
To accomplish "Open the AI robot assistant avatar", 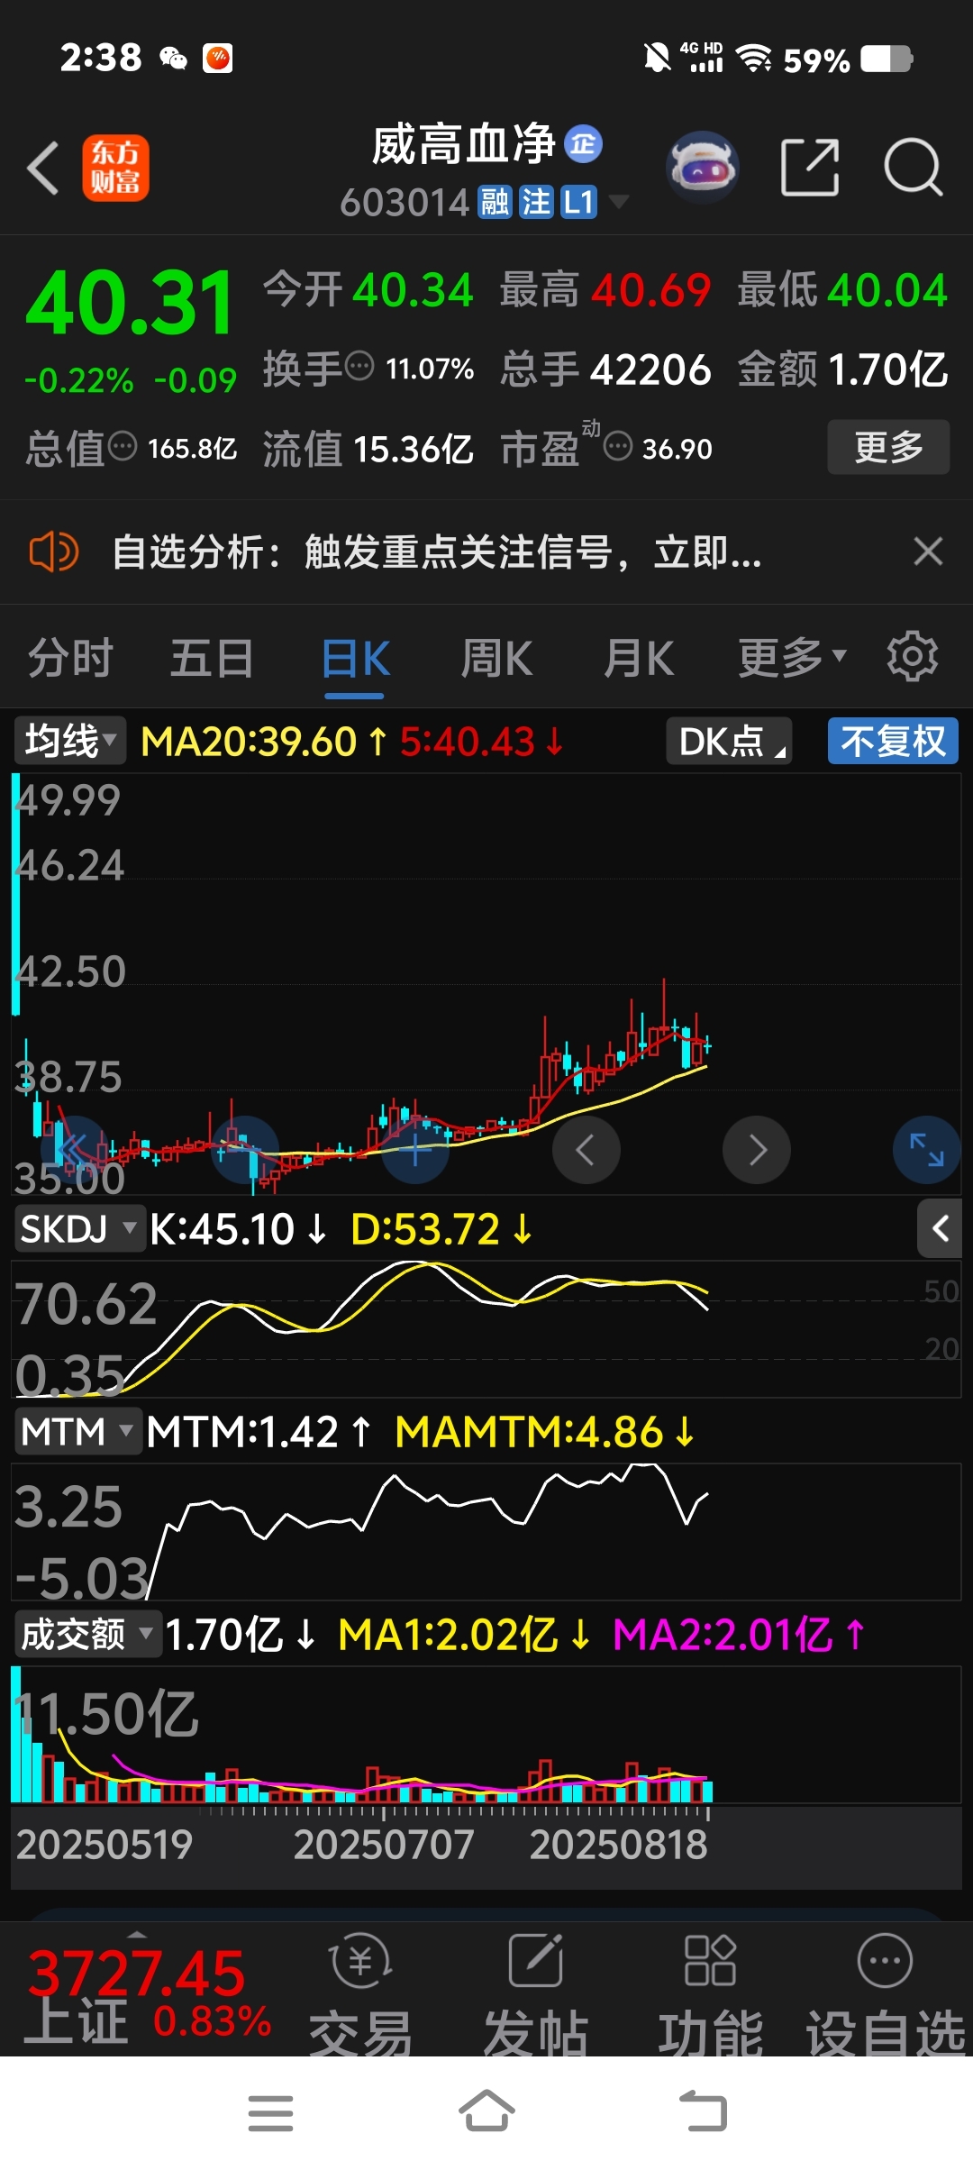I will tap(703, 168).
